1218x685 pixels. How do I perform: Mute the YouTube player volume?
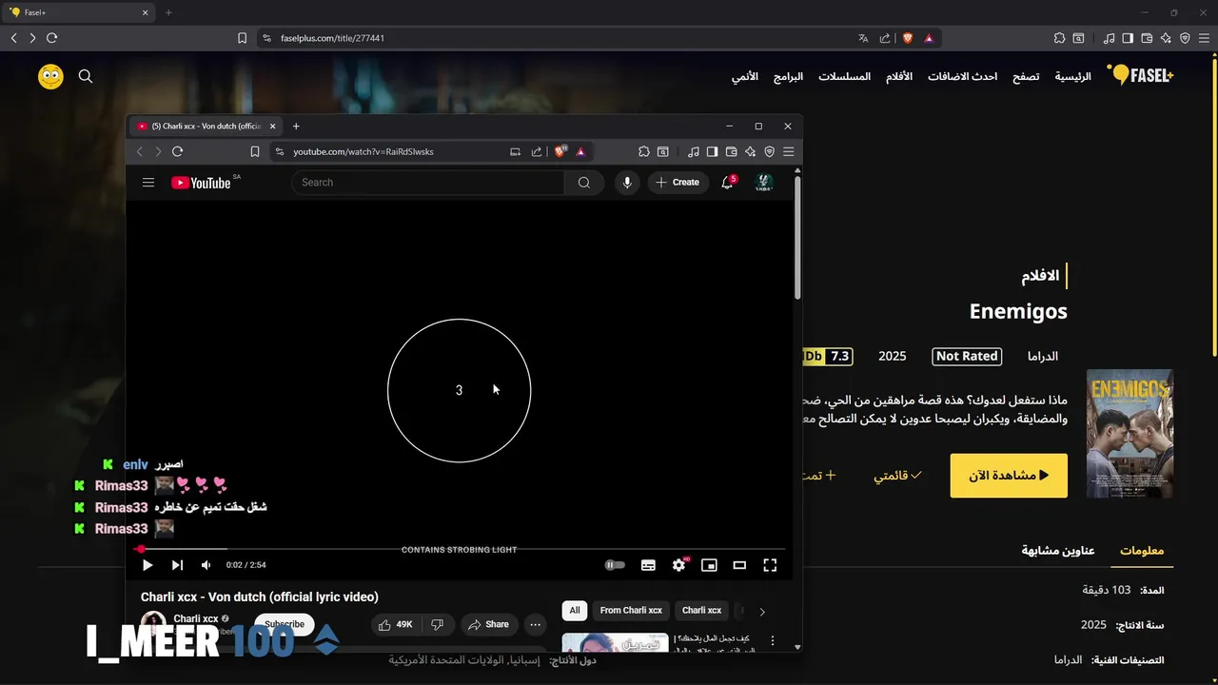[x=206, y=565]
